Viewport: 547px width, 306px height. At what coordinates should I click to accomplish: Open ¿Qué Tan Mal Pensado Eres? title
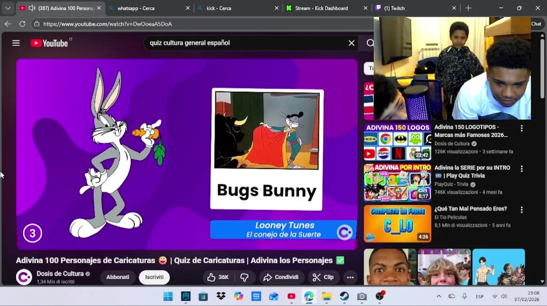point(471,209)
